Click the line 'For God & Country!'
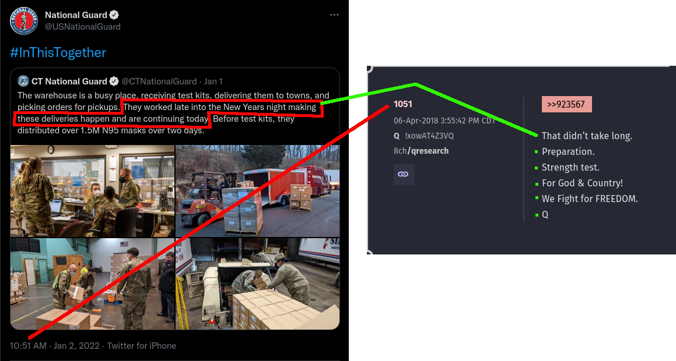Screen dimensions: 676x361 point(582,183)
